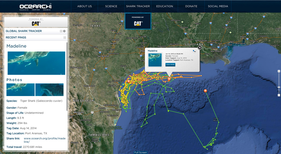Screen dimensions: 281x154
Task: Open the Shark Tracker menu
Action: [x=138, y=6]
